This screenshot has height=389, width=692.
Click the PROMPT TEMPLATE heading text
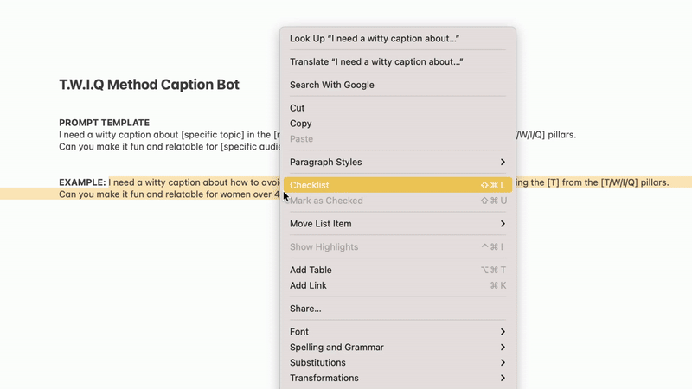[104, 123]
